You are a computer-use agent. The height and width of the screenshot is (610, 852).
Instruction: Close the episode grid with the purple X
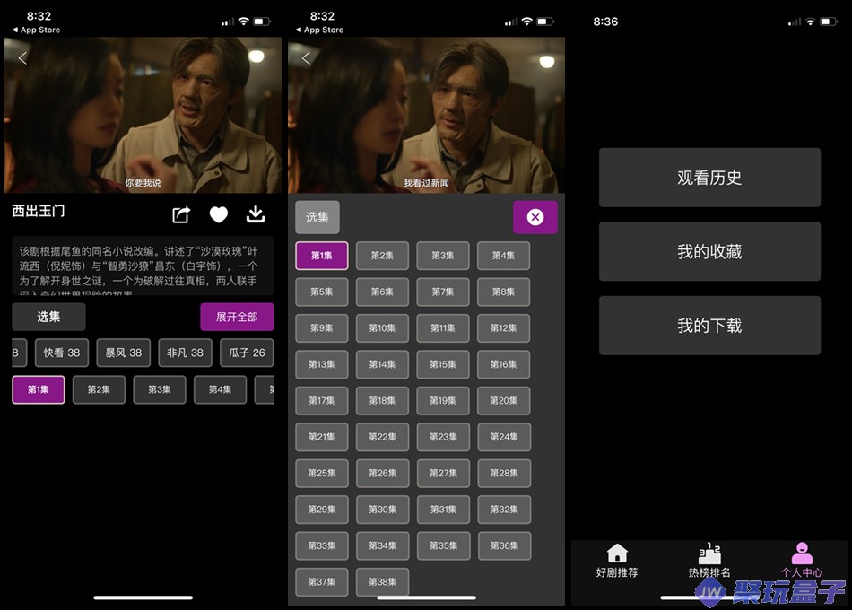tap(535, 217)
